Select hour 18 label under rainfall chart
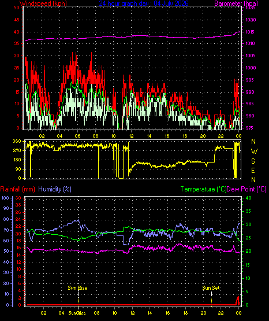This screenshot has width=269, height=321. click(x=185, y=313)
